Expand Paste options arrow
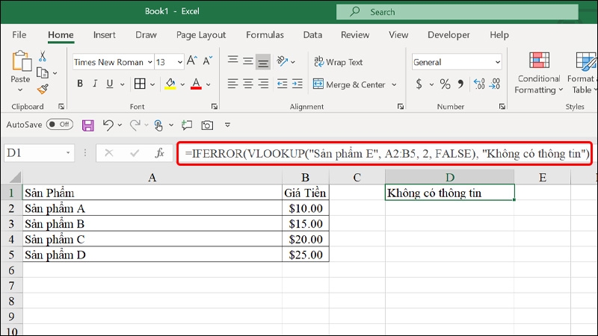Image resolution: width=598 pixels, height=336 pixels. (x=20, y=90)
